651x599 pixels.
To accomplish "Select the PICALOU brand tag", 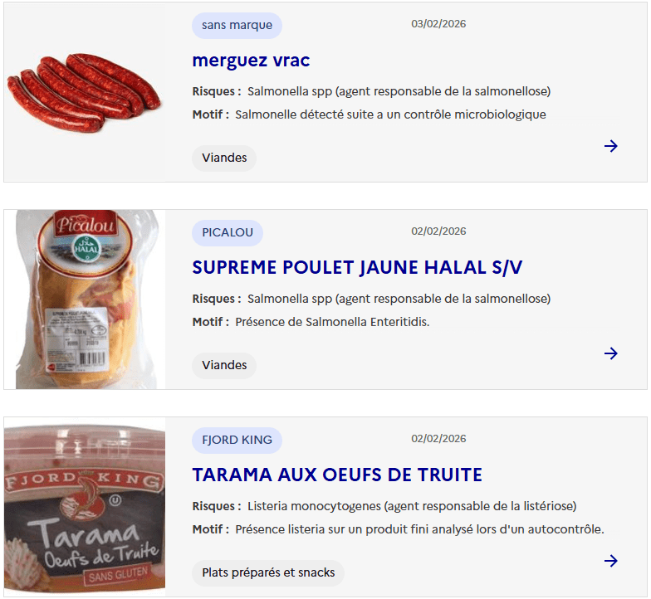I will (x=228, y=232).
